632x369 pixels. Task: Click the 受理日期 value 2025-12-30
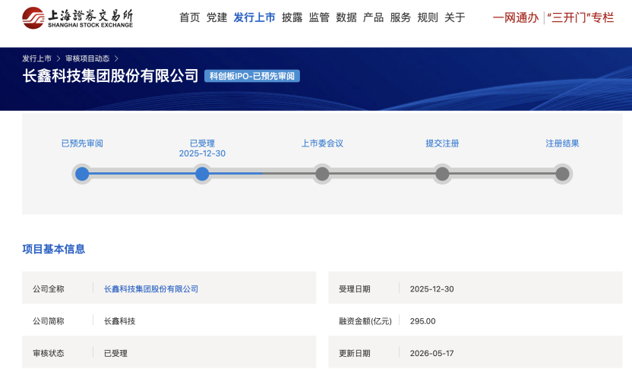click(431, 289)
